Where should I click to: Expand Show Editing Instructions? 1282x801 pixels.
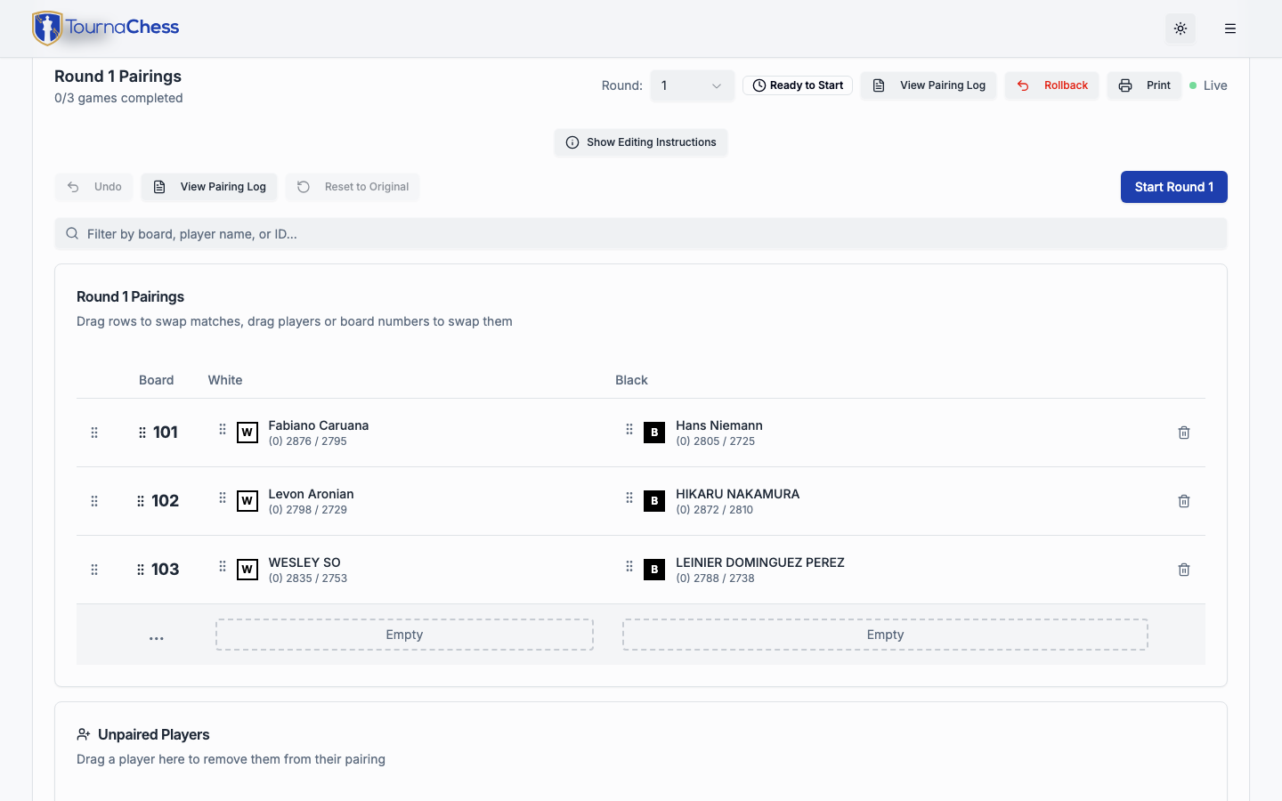tap(641, 142)
